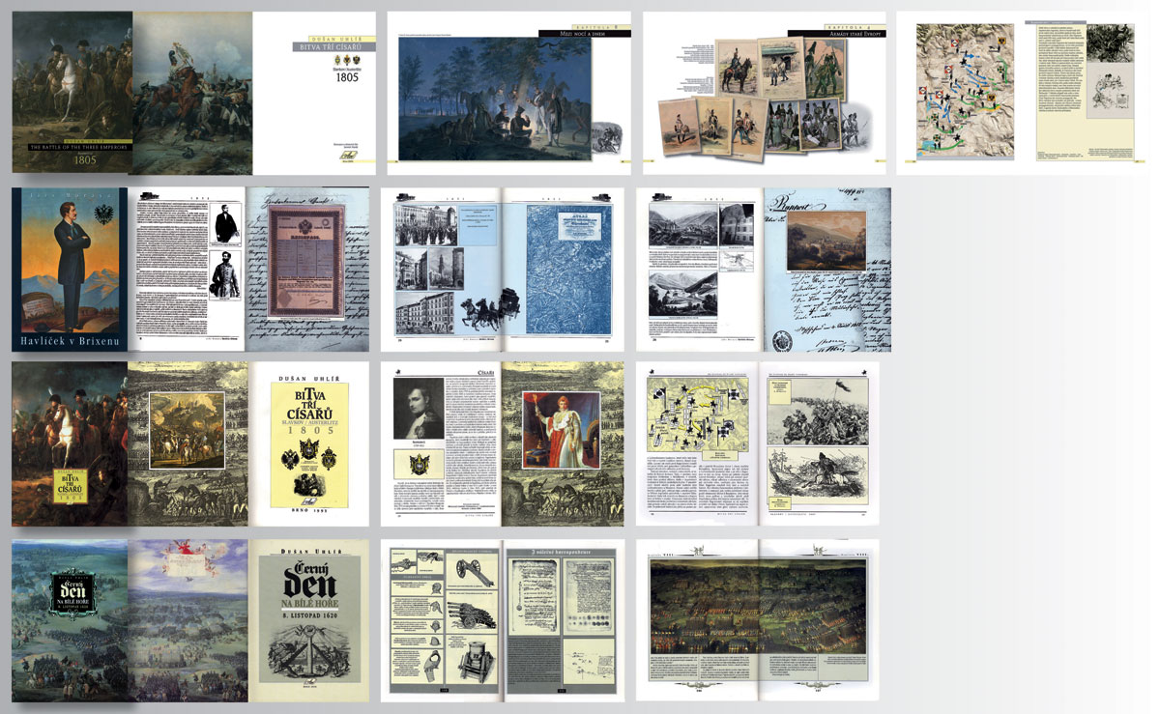The width and height of the screenshot is (1160, 714).
Task: Open the spread with the blue map page
Action: (x=502, y=270)
